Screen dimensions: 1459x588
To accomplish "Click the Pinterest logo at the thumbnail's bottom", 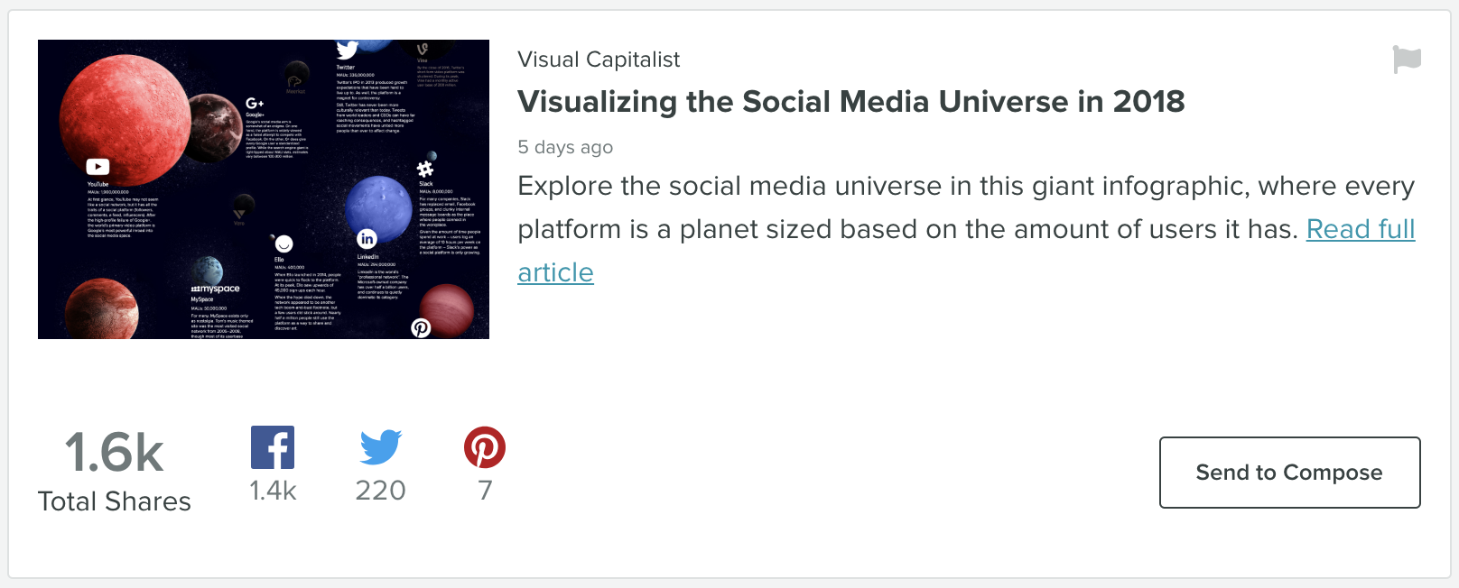I will [421, 328].
